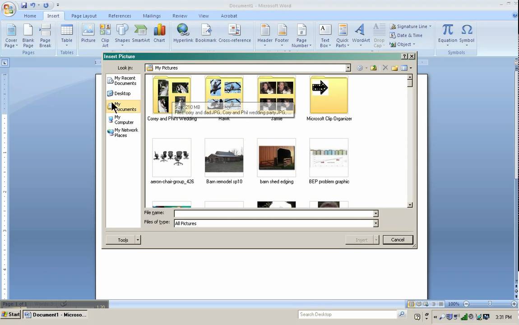Open Quick Parts

(x=342, y=36)
